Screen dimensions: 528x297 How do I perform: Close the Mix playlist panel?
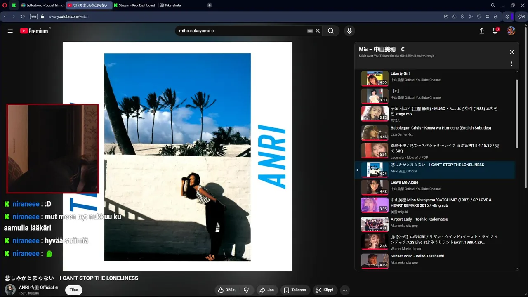(x=511, y=52)
